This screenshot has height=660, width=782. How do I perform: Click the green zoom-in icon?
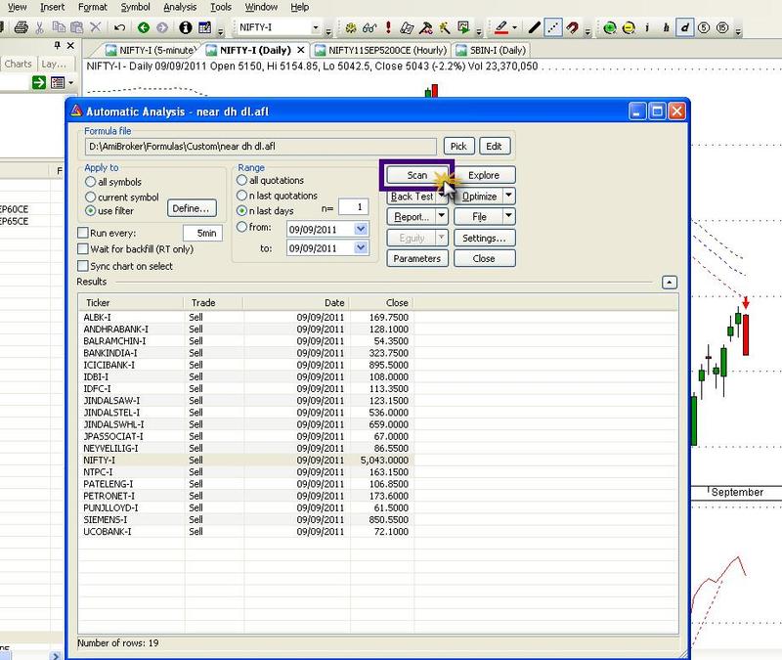[609, 28]
